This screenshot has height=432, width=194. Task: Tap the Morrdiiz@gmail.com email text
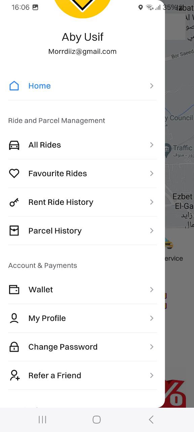coord(83,52)
